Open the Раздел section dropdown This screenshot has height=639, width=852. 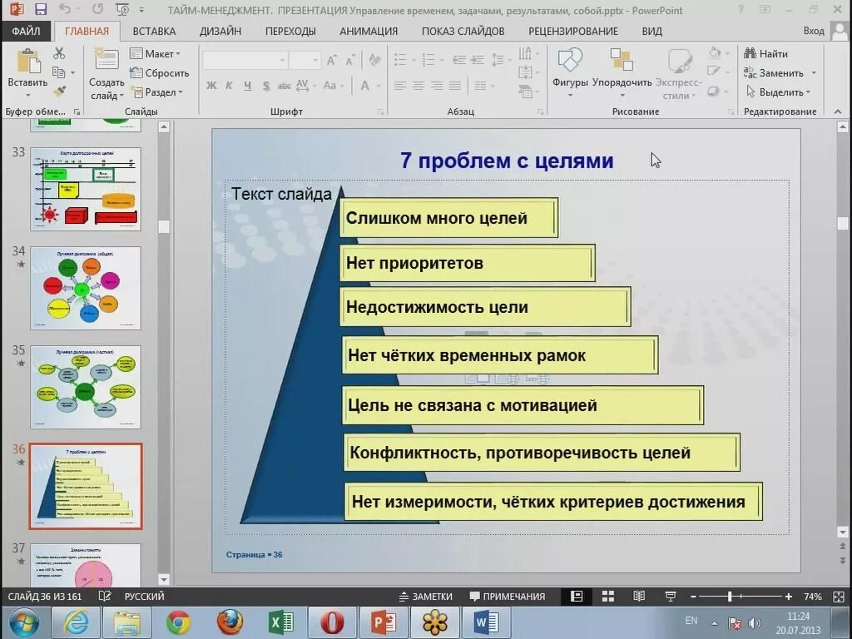coord(157,92)
